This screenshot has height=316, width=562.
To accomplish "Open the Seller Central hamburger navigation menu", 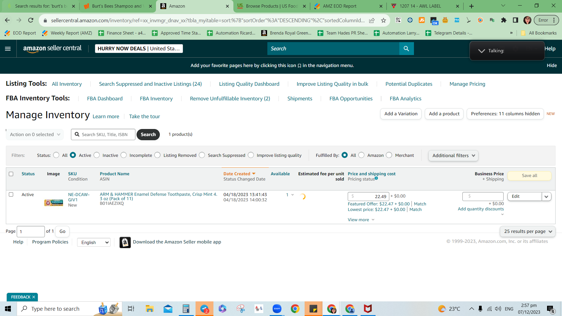I will [x=8, y=49].
